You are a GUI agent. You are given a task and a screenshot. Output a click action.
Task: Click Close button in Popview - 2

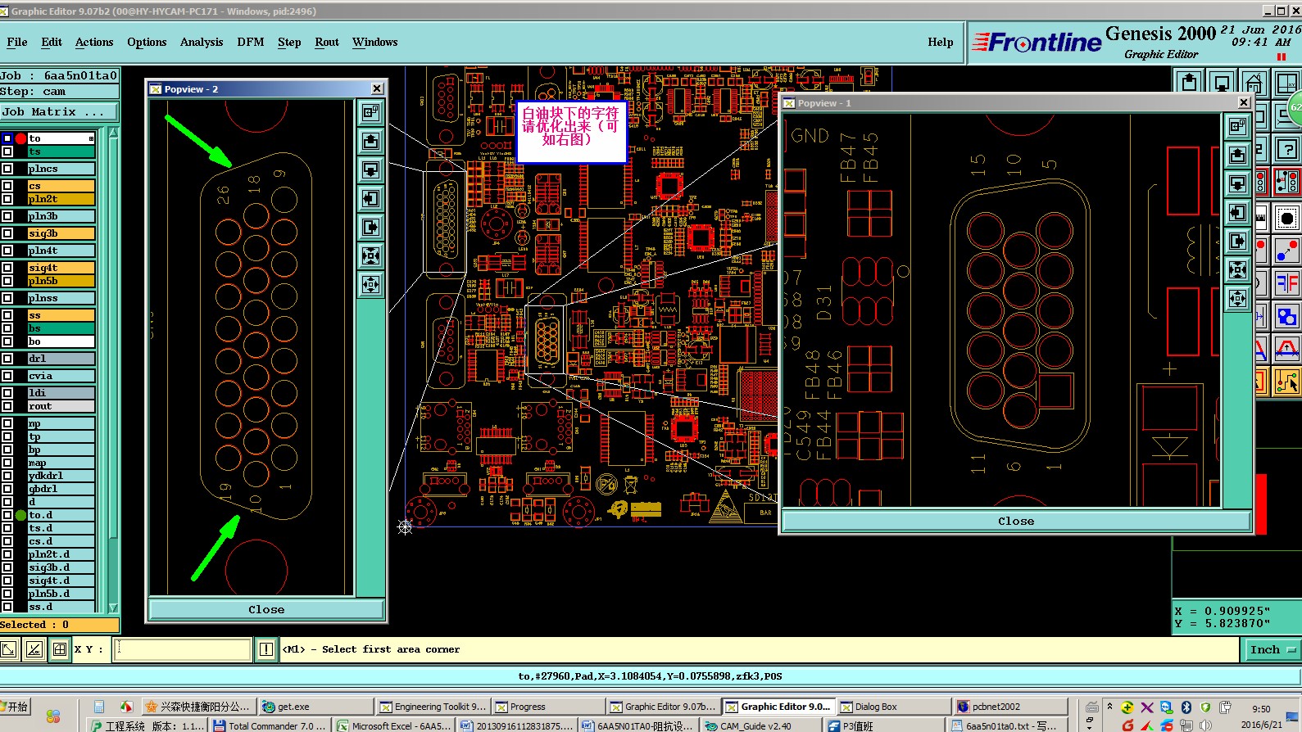tap(266, 609)
